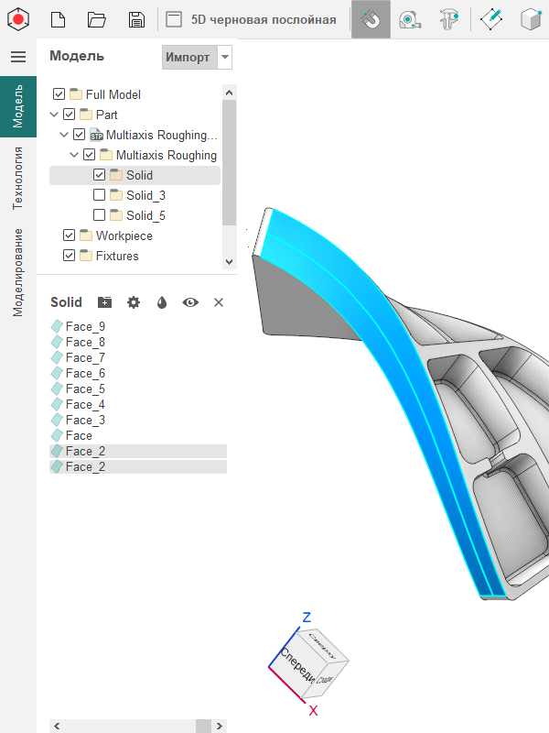Enable the Solid_3 checkbox
549x733 pixels.
click(x=100, y=195)
